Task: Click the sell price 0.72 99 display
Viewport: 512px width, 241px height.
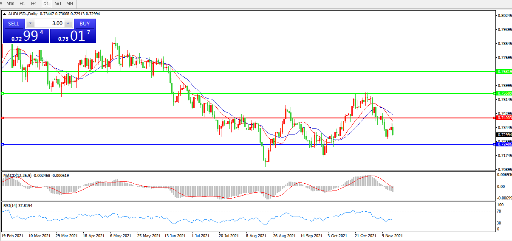Action: (26, 36)
